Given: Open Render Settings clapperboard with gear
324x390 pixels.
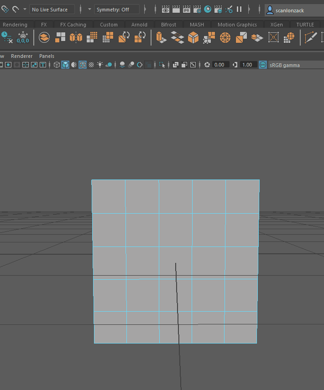Looking at the screenshot, I should coord(197,10).
